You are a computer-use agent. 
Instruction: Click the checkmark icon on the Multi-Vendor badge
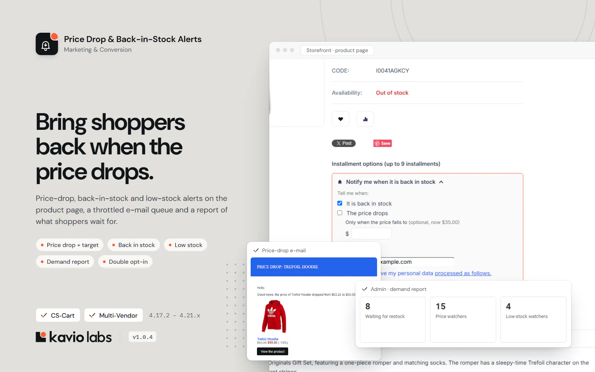(92, 315)
